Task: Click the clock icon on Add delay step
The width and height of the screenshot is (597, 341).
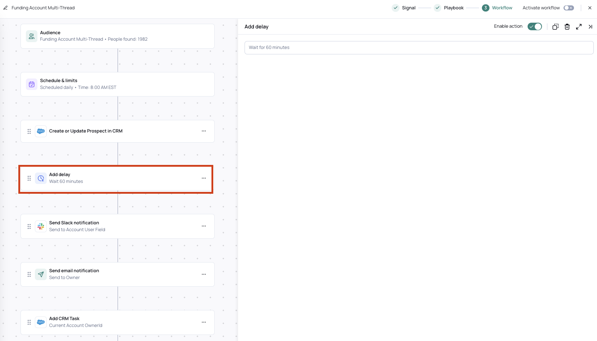Action: pyautogui.click(x=41, y=178)
